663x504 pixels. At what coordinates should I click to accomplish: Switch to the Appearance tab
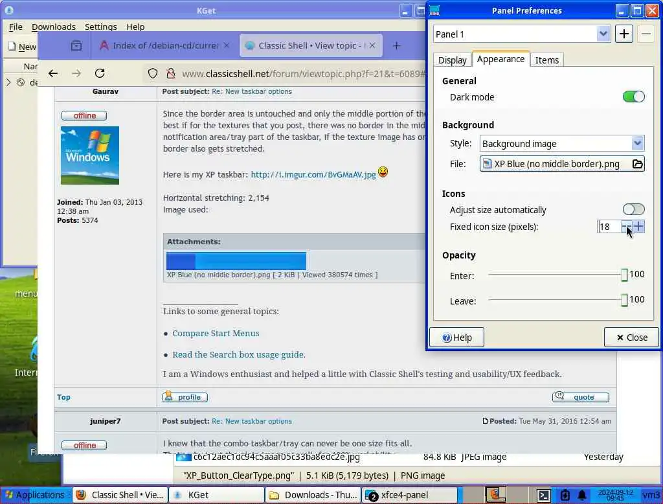pyautogui.click(x=500, y=59)
